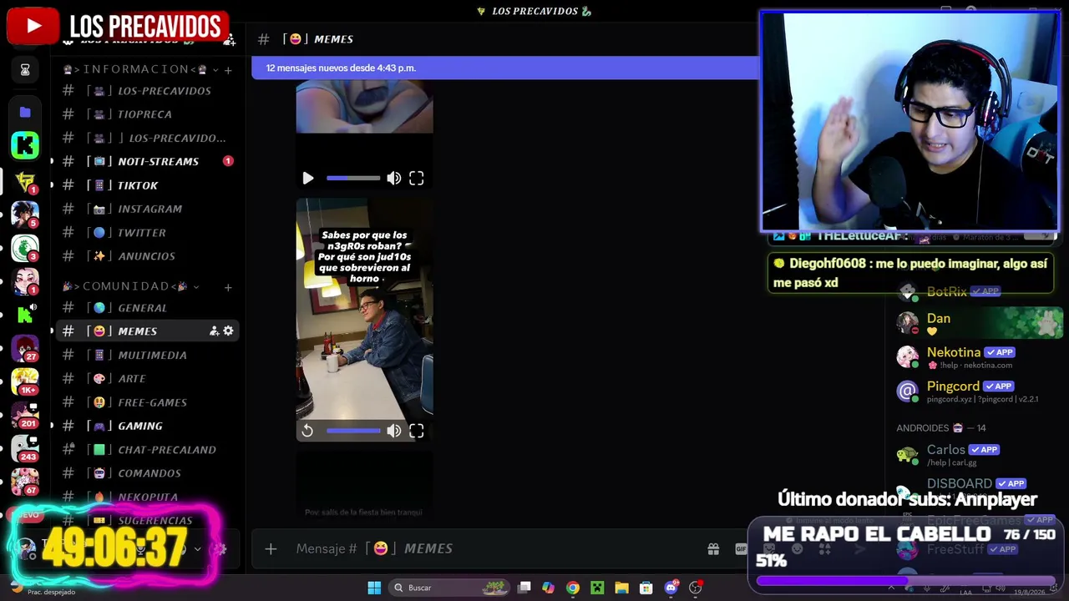Image resolution: width=1069 pixels, height=601 pixels.
Task: Open the server with the 1K+ badge
Action: pos(25,381)
